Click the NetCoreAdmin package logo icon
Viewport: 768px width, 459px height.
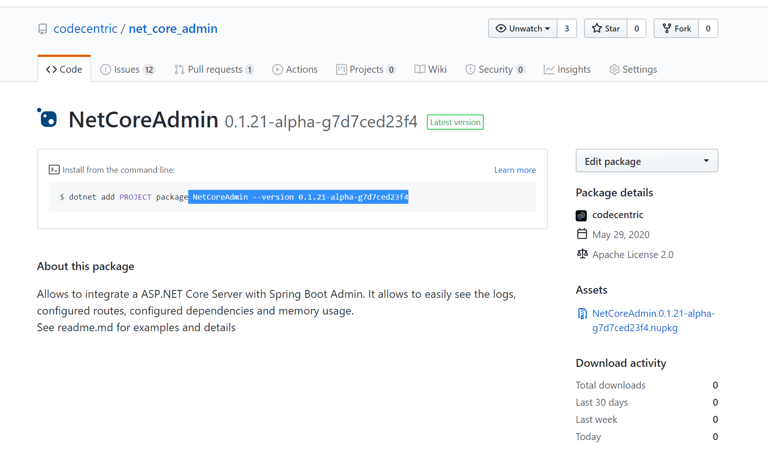[48, 119]
